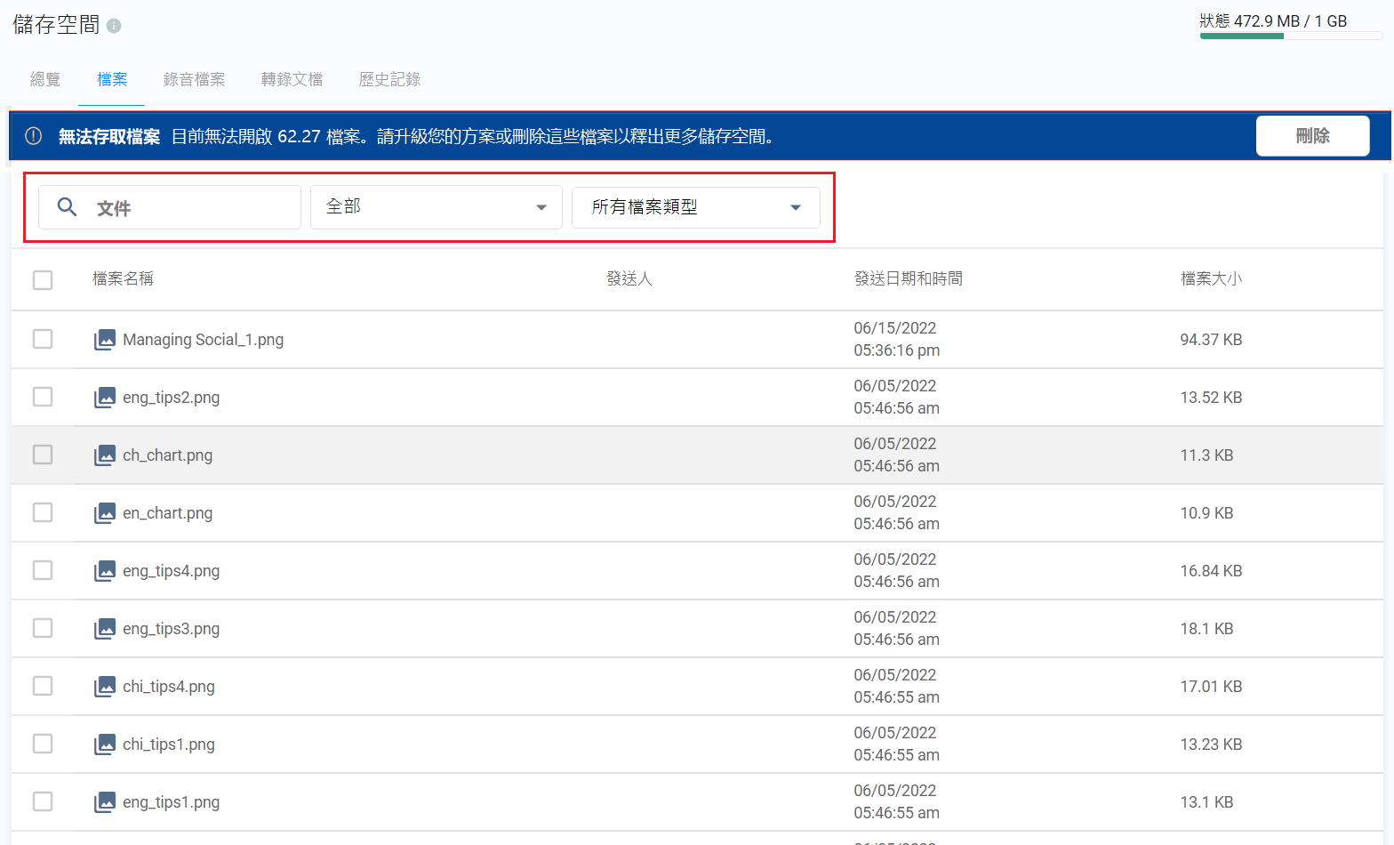The width and height of the screenshot is (1394, 845).
Task: Open the 全部 filter dropdown
Action: click(436, 207)
